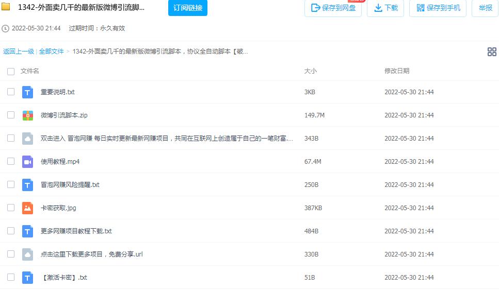The image size is (499, 290).
Task: Open the video 使用教程.mp4
Action: click(x=60, y=162)
